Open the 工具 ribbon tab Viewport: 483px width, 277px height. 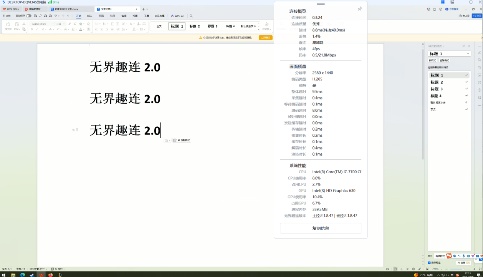(x=146, y=16)
